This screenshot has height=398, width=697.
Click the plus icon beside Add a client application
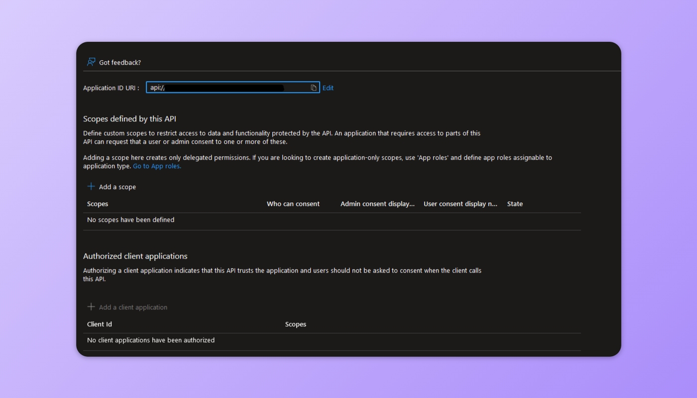[x=91, y=306]
